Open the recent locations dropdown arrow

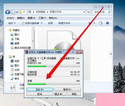pos(17,12)
